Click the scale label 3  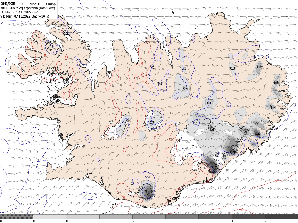tap(166, 221)
